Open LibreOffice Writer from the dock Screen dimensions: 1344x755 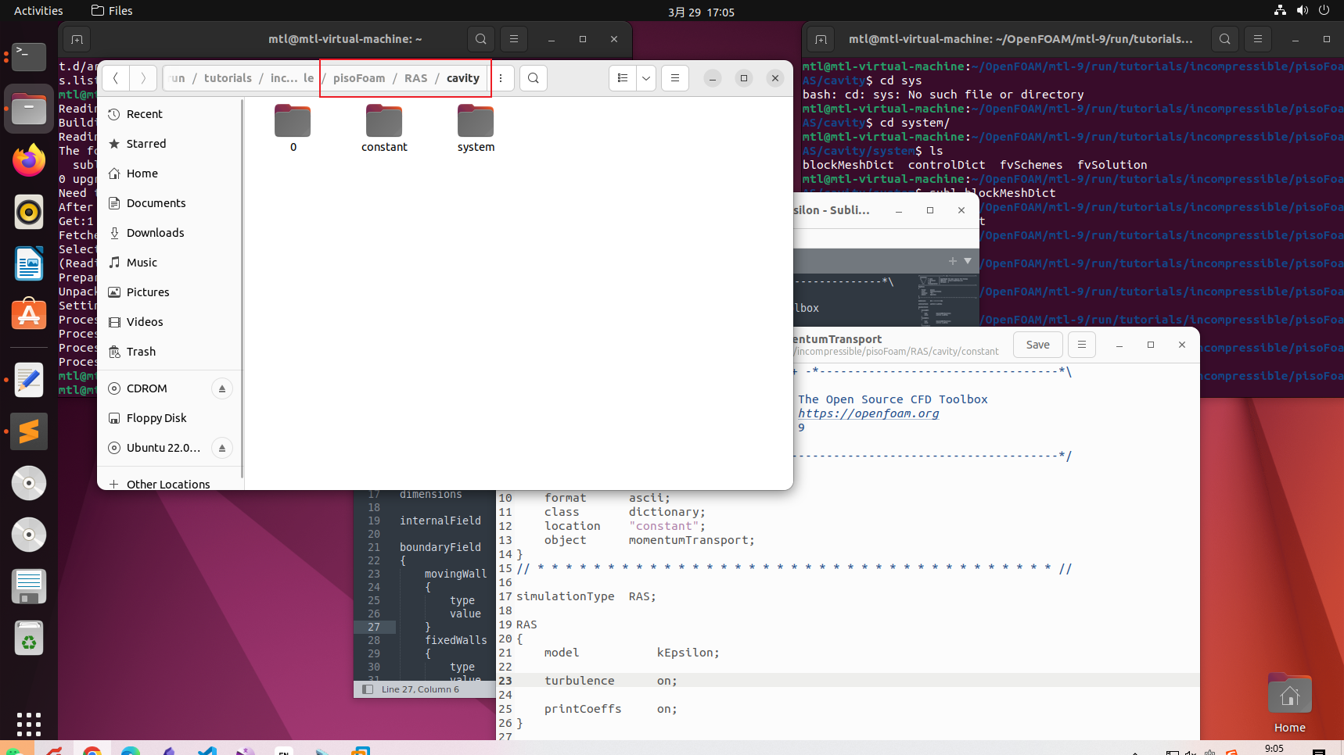(29, 263)
